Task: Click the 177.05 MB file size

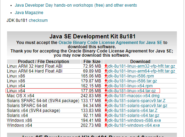Action: [x=91, y=91]
